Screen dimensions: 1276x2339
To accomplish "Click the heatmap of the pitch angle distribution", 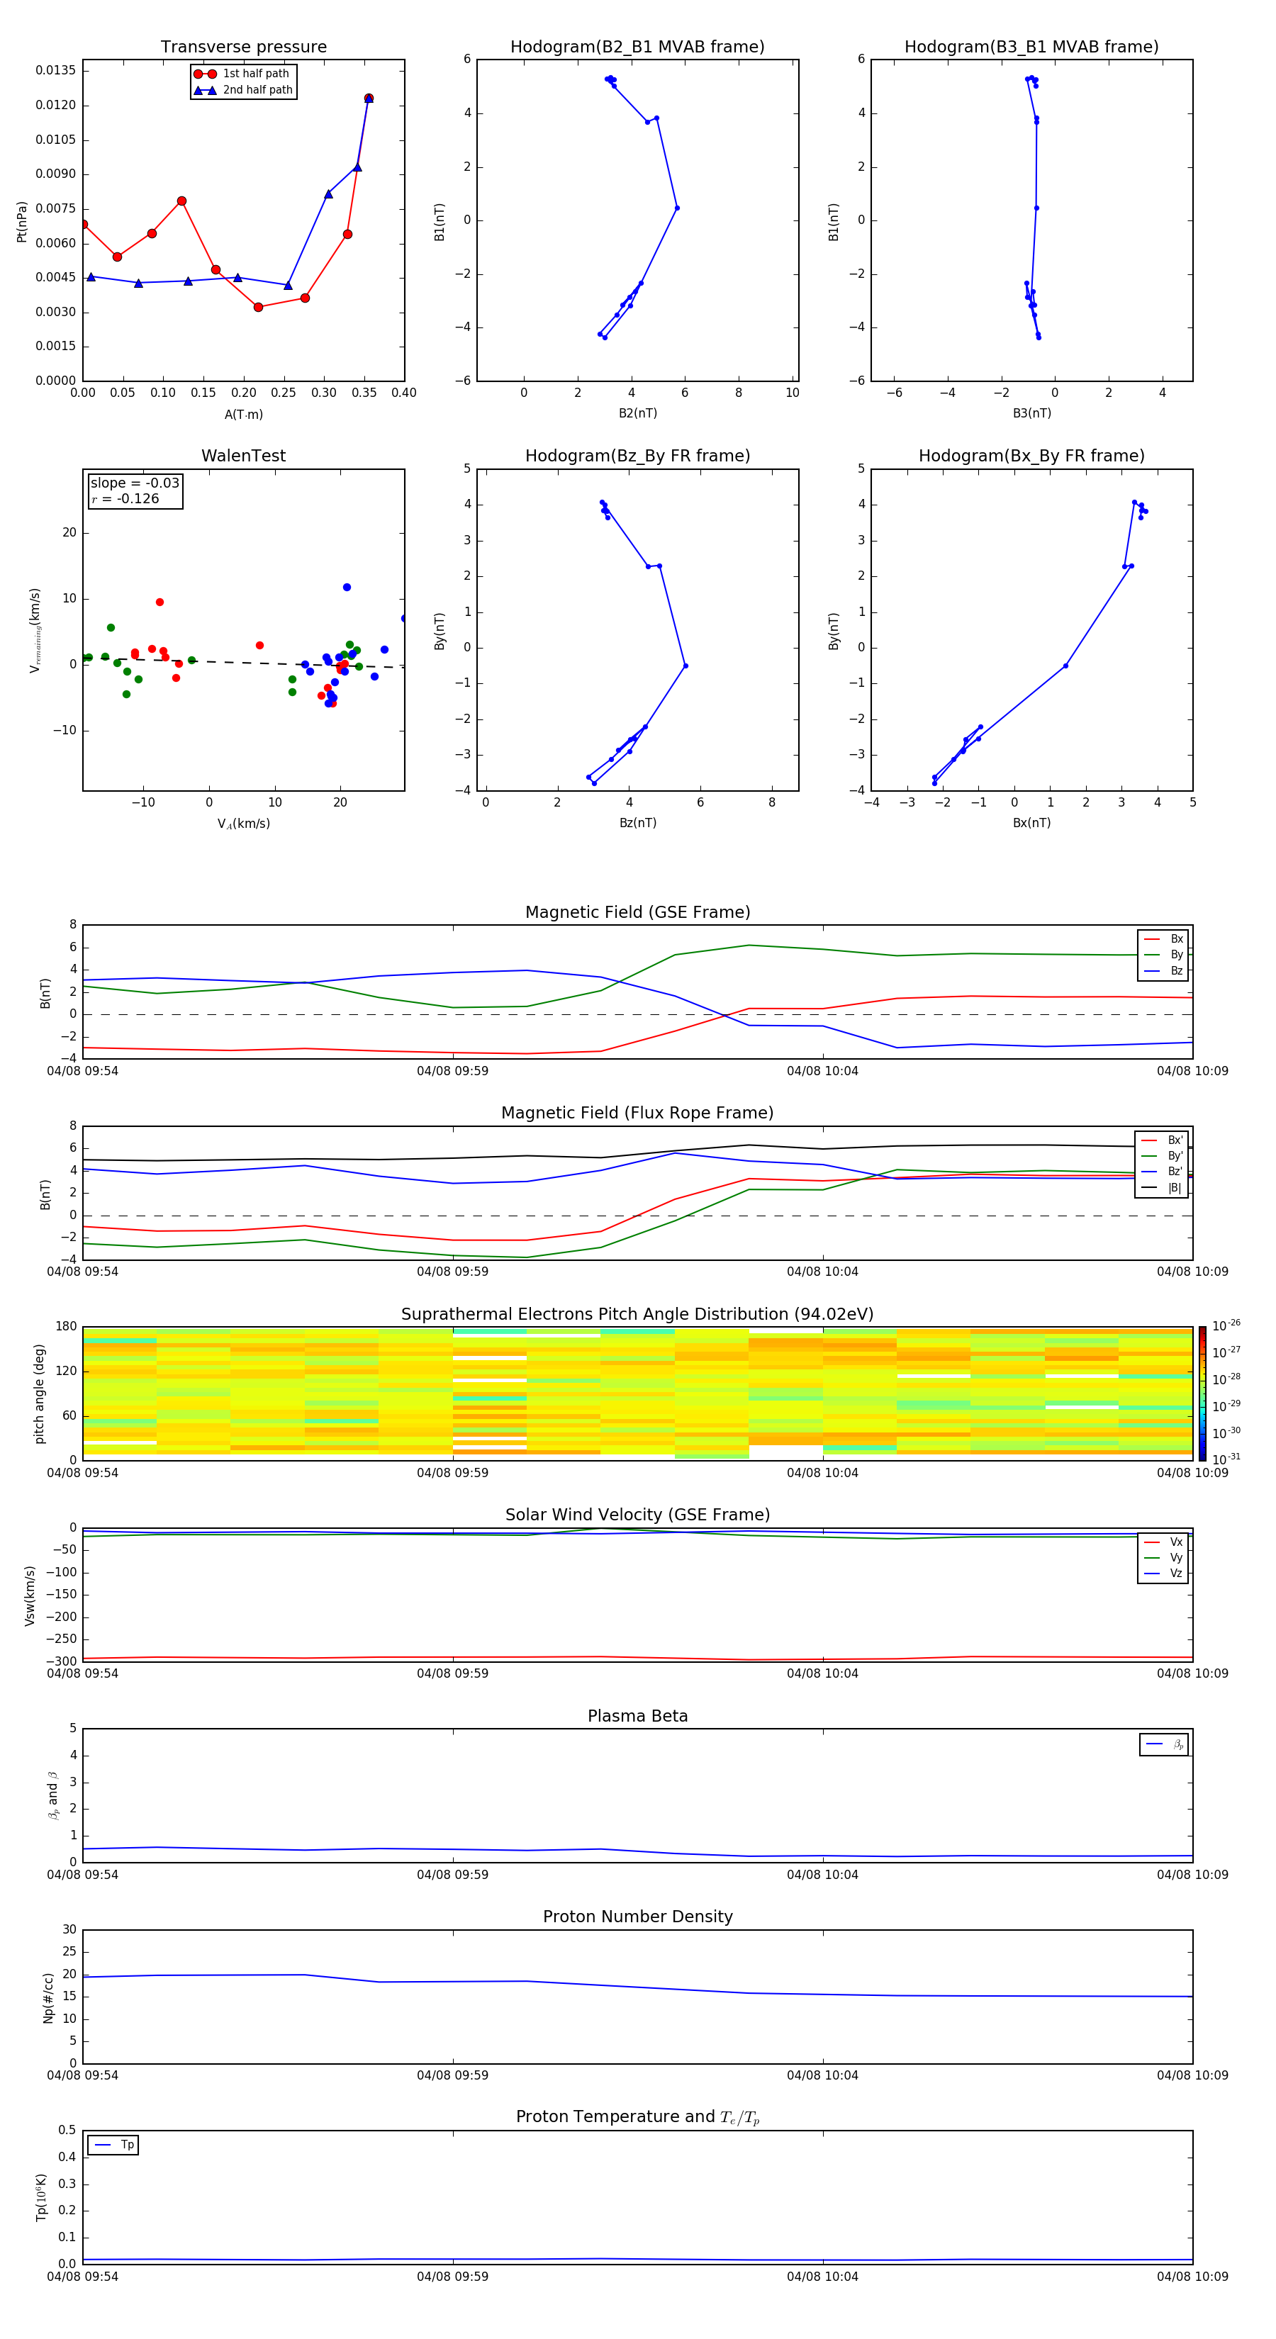I will point(637,1393).
